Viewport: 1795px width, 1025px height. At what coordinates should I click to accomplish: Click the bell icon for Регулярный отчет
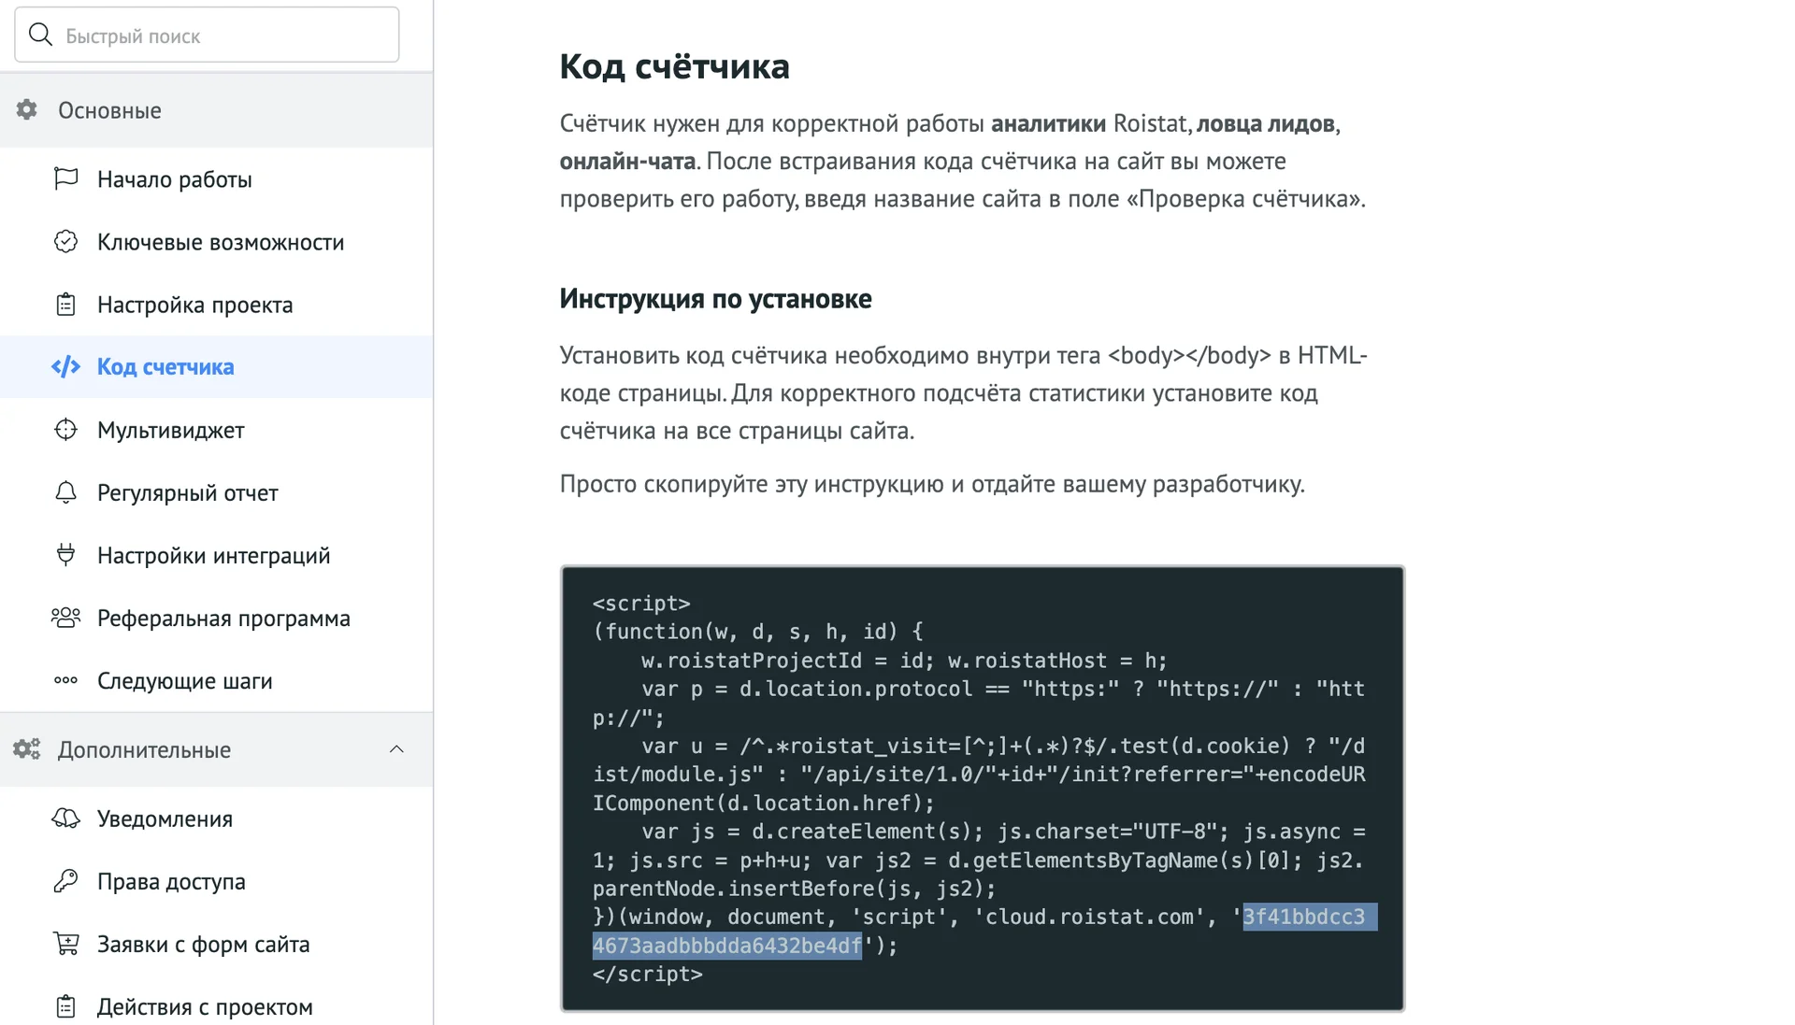[65, 491]
